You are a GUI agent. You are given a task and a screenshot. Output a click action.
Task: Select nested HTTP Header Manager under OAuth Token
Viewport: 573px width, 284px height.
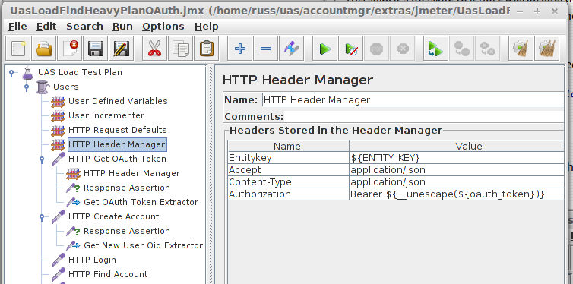131,173
